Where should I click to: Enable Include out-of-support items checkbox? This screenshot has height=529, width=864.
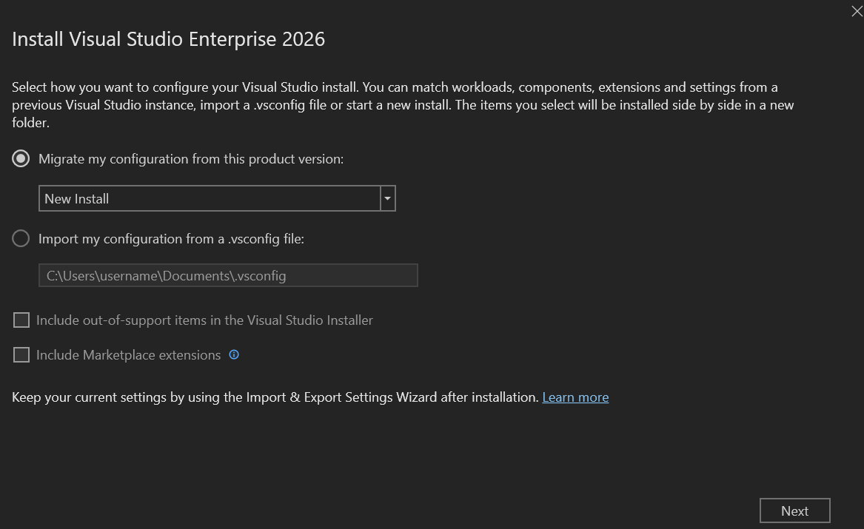pos(21,320)
